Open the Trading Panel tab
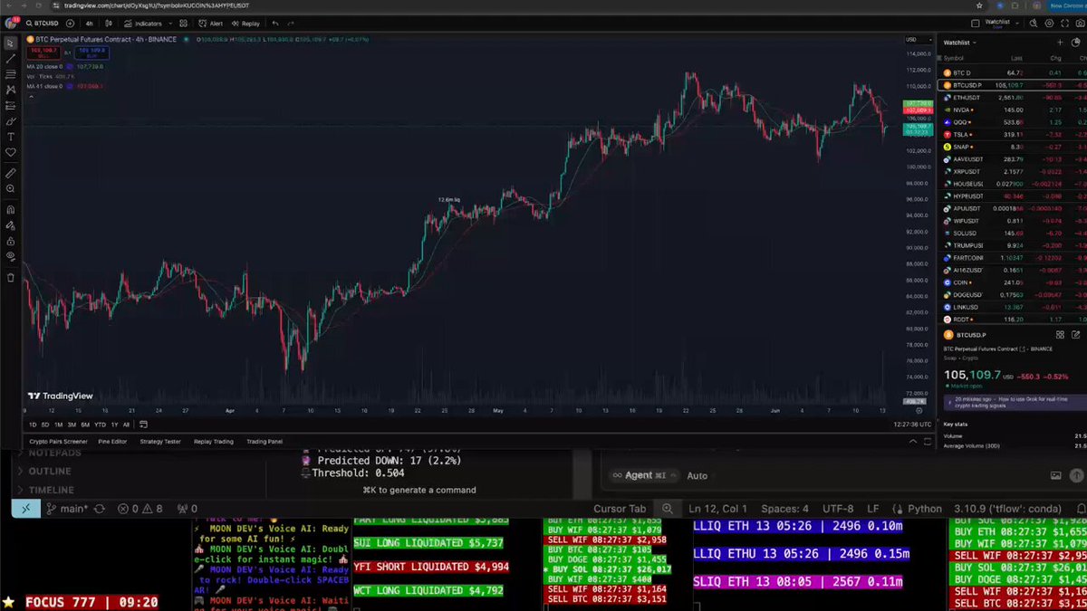This screenshot has height=611, width=1087. [x=265, y=442]
